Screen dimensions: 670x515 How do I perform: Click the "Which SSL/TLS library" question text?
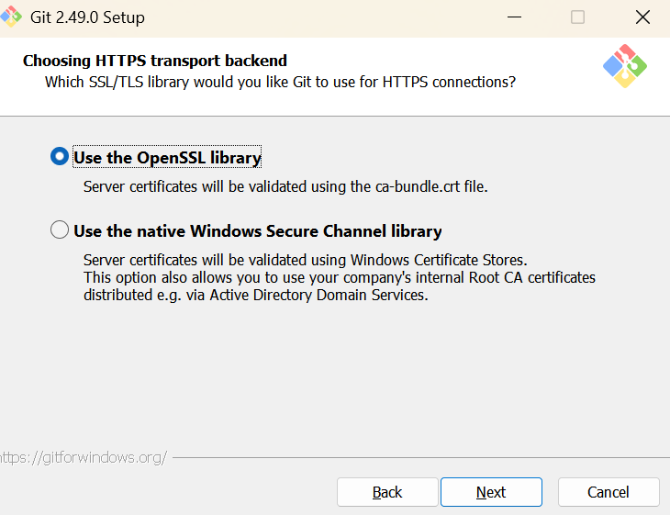point(280,82)
